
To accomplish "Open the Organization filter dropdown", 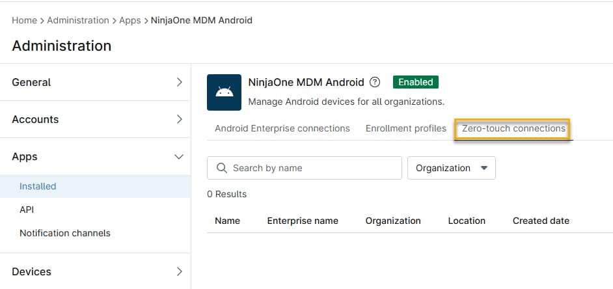I will [x=451, y=168].
